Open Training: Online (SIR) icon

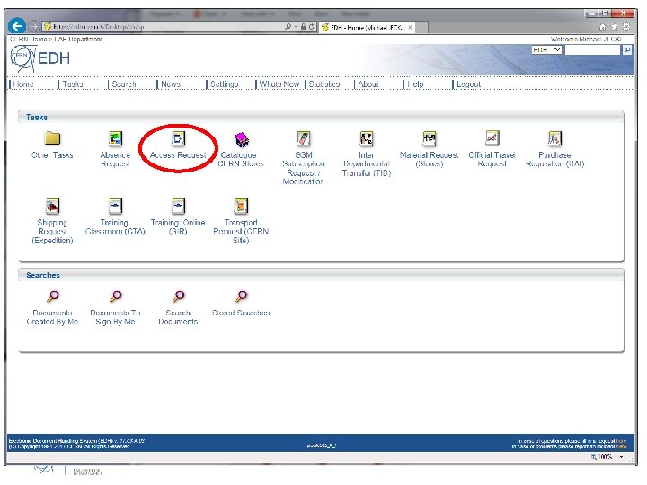tap(178, 206)
